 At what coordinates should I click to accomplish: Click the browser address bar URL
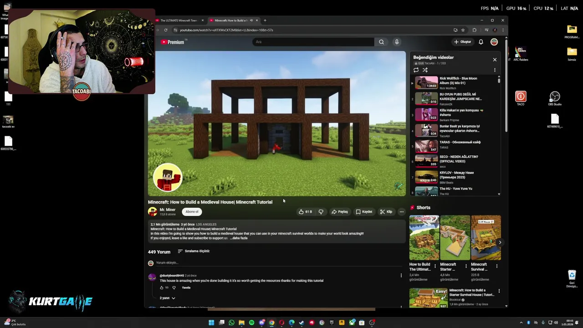(226, 30)
